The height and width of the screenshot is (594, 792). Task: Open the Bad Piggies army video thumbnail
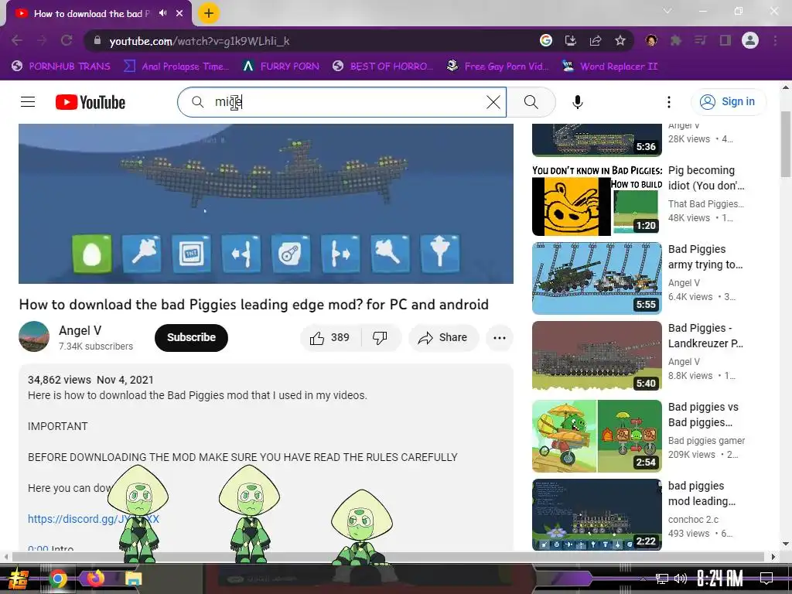(596, 278)
